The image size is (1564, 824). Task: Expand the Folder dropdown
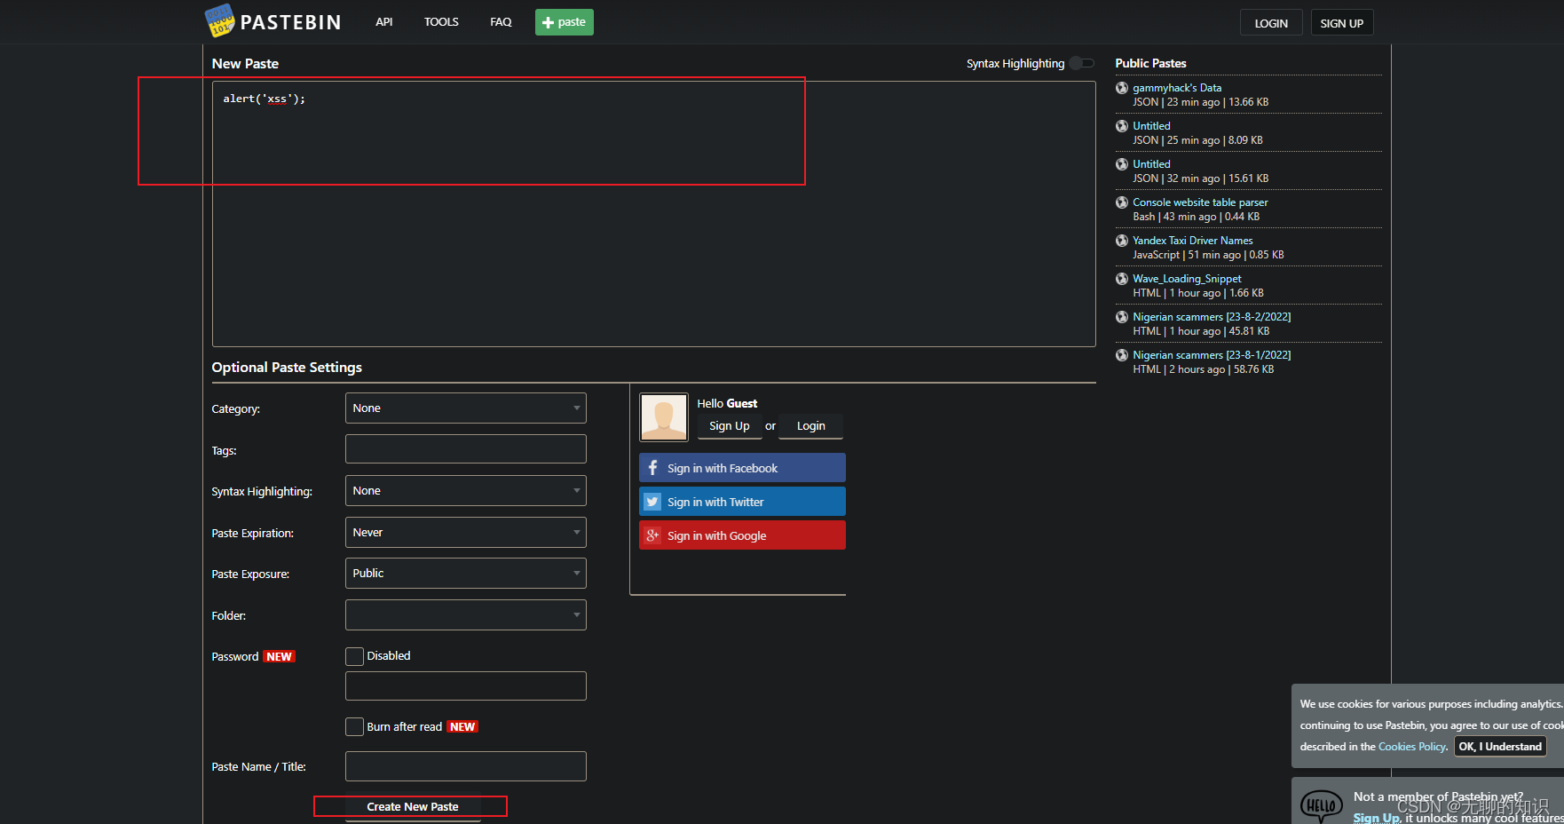click(x=466, y=615)
